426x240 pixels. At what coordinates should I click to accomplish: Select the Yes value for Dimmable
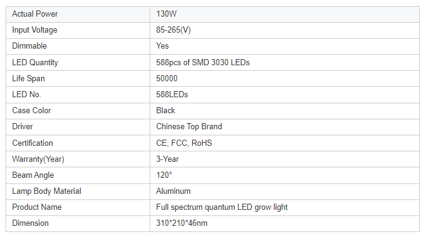click(162, 46)
